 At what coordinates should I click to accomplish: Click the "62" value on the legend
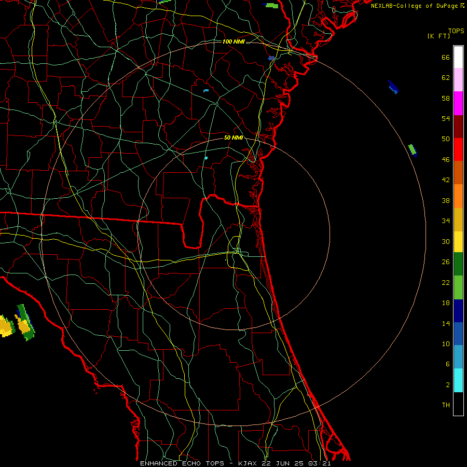coord(446,78)
